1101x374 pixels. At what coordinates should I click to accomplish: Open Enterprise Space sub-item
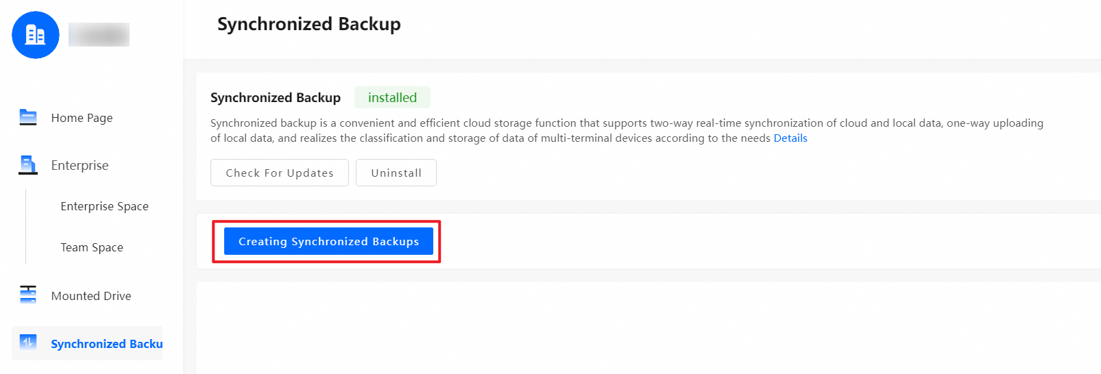coord(104,206)
